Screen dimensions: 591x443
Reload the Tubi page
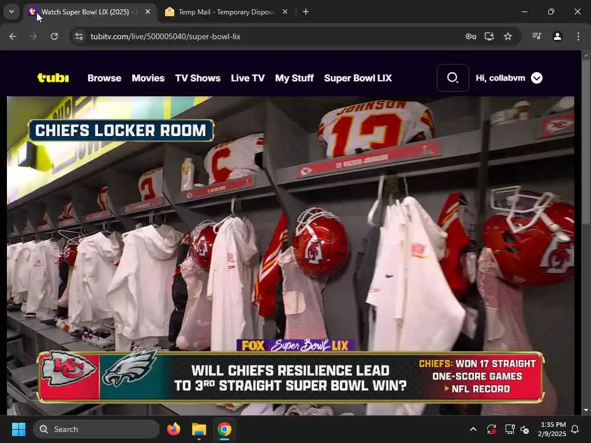[54, 36]
